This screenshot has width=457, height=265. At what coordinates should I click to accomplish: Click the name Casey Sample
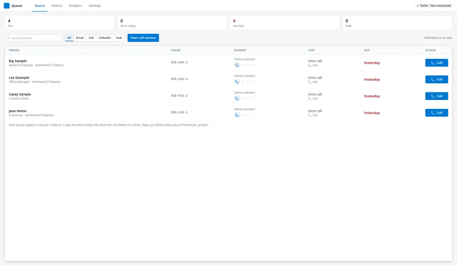[20, 94]
